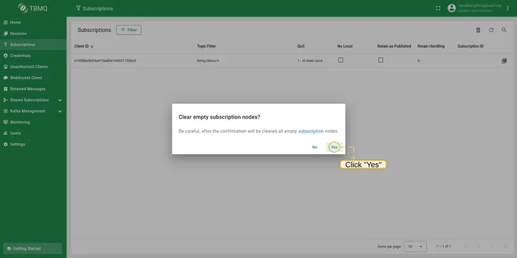Open the top-right more options menu

[x=508, y=8]
